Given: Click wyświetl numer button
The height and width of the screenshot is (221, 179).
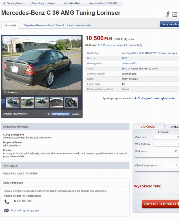Looking at the screenshot, I should pos(61,114).
